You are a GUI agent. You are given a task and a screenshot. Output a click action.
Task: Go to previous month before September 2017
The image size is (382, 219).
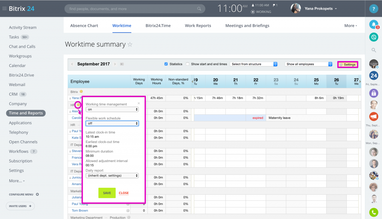(x=72, y=64)
